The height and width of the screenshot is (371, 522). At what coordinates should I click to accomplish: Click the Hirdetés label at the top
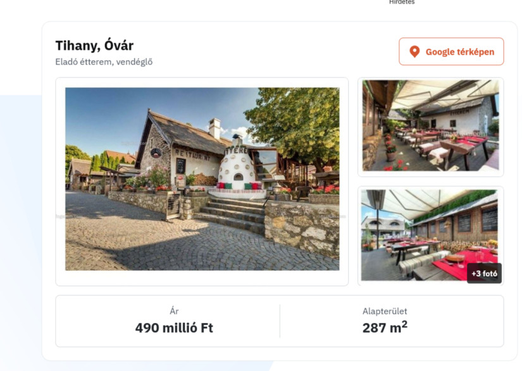402,2
